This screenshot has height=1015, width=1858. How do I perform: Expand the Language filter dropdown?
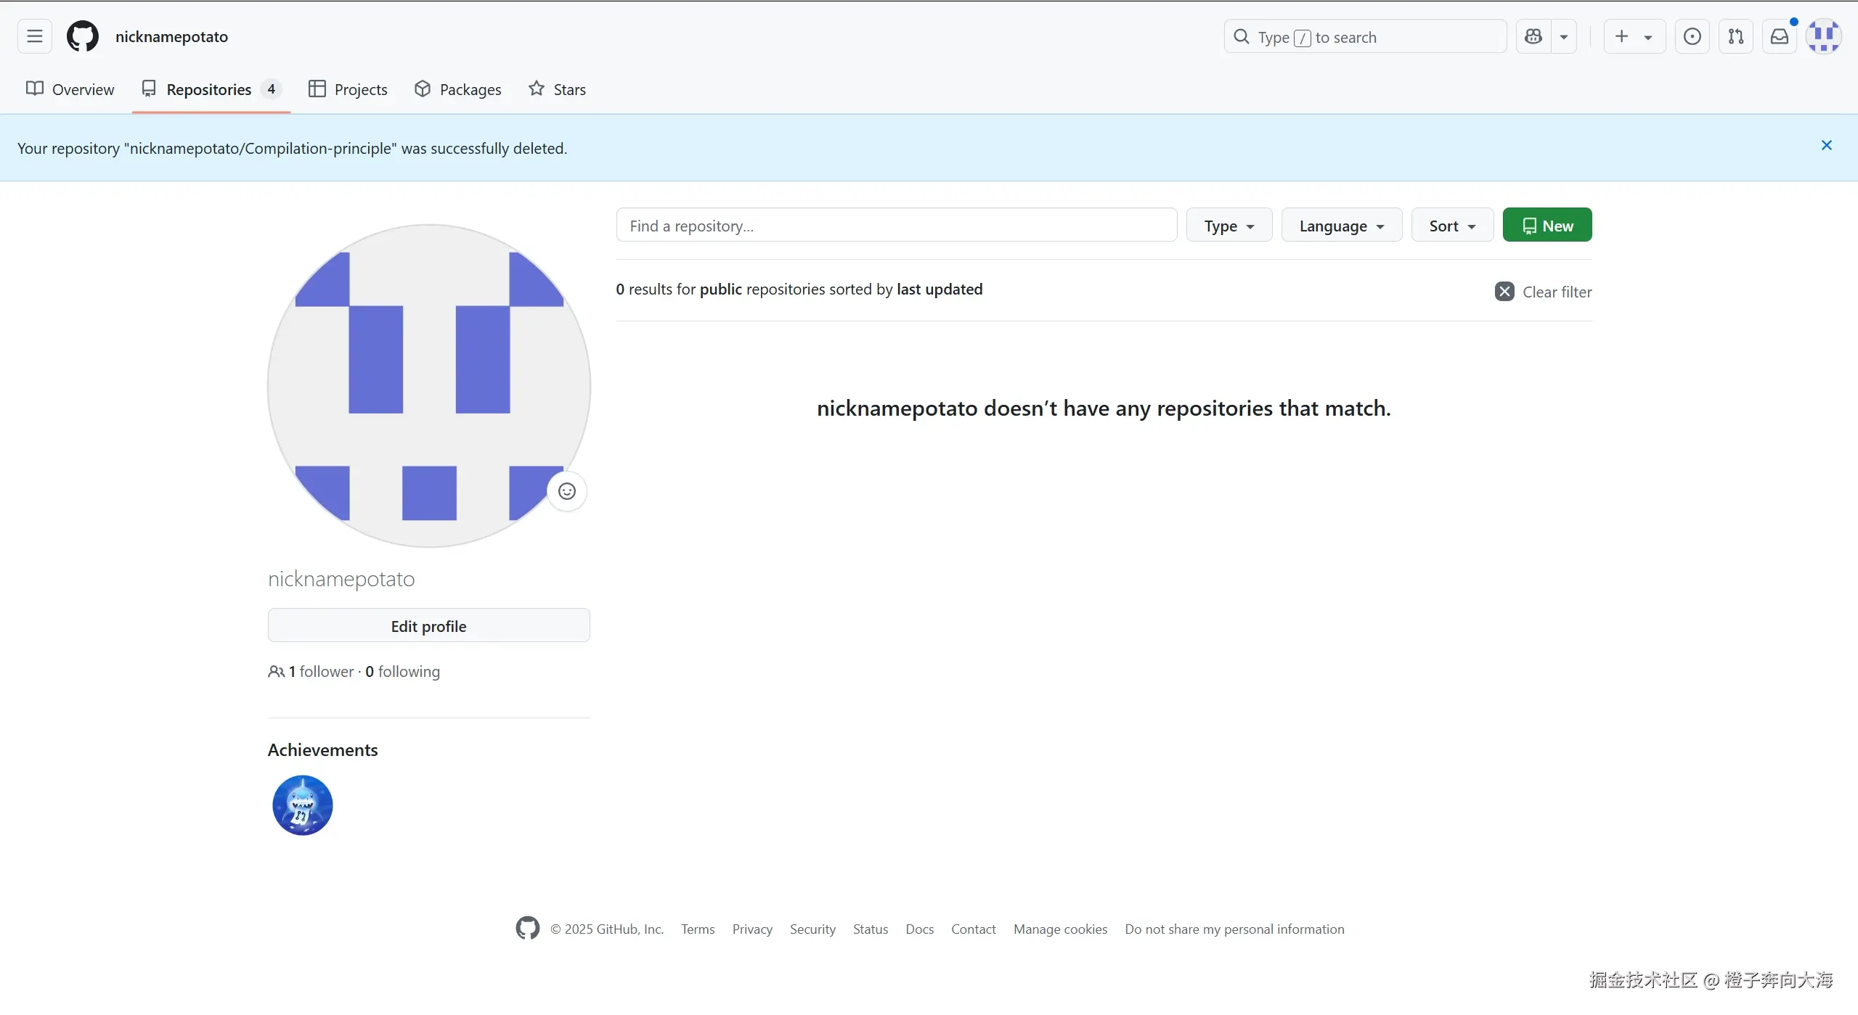(x=1341, y=226)
